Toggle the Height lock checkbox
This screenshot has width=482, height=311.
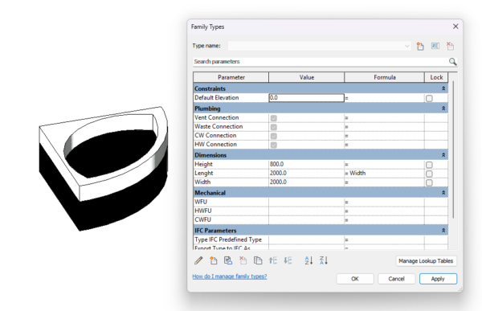[x=429, y=165]
